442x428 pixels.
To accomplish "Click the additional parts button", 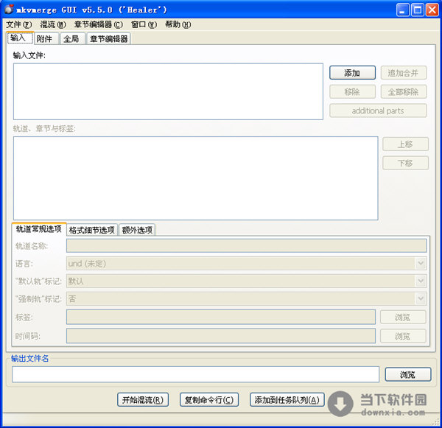I will (x=378, y=110).
